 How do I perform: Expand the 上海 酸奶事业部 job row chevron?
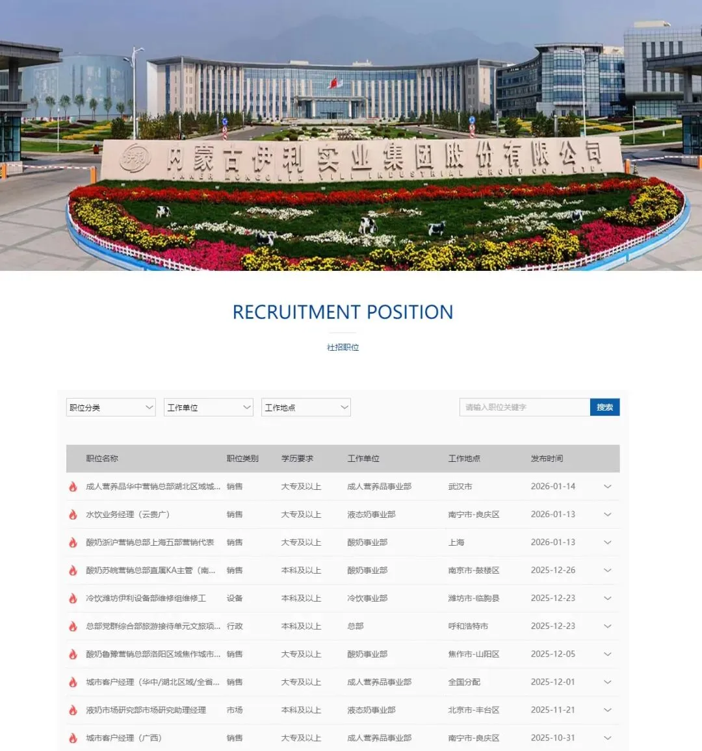point(608,542)
